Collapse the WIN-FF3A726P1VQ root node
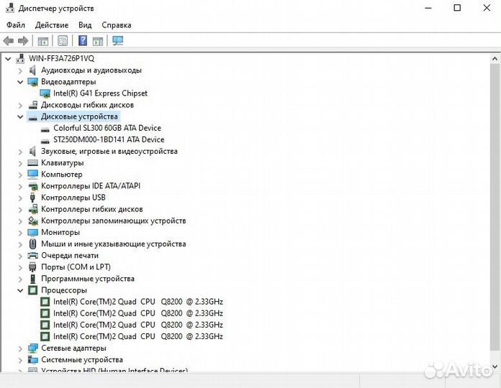The width and height of the screenshot is (501, 388). pyautogui.click(x=9, y=59)
